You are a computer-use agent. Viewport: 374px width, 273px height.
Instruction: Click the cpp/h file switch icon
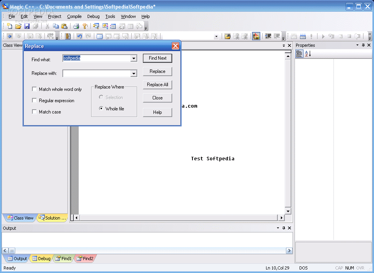(x=50, y=36)
